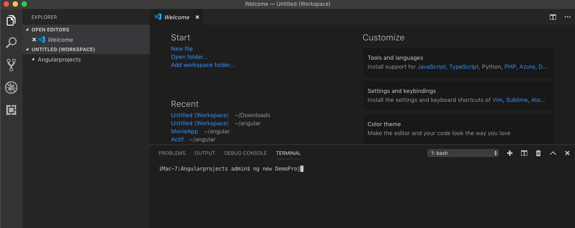Click the new terminal plus icon

pos(510,153)
